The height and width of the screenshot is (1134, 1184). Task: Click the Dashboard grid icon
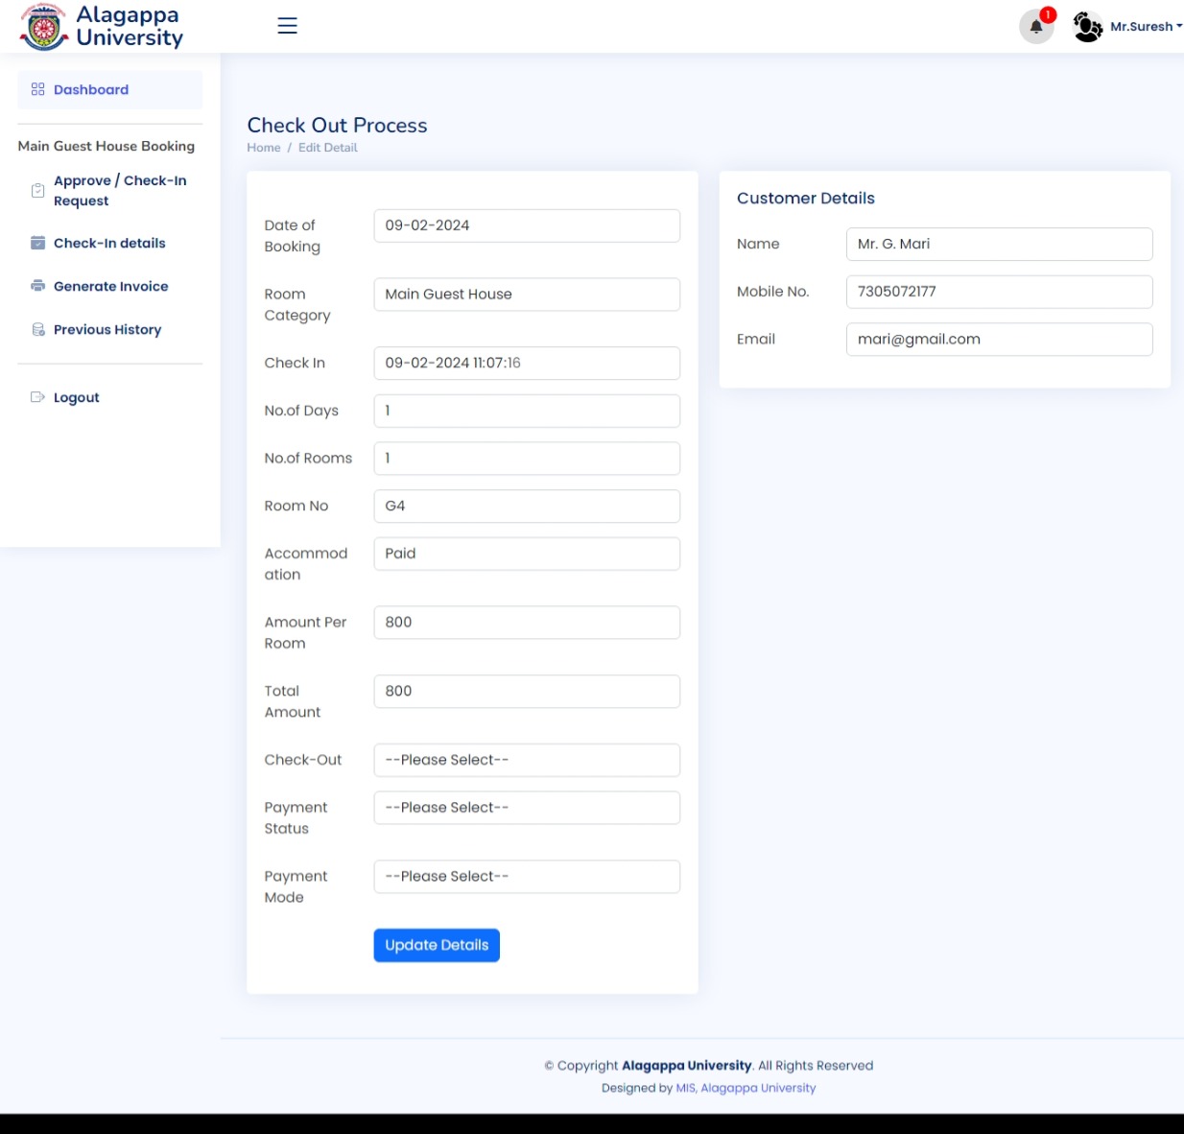tap(38, 89)
